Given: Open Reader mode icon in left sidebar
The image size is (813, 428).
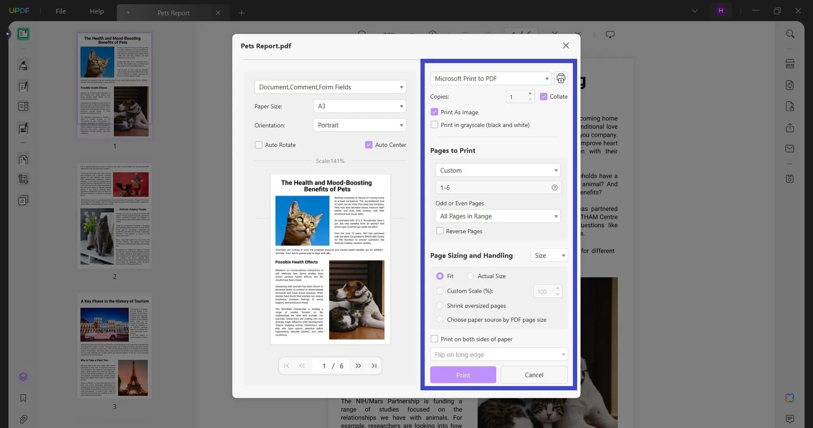Looking at the screenshot, I should tap(23, 34).
